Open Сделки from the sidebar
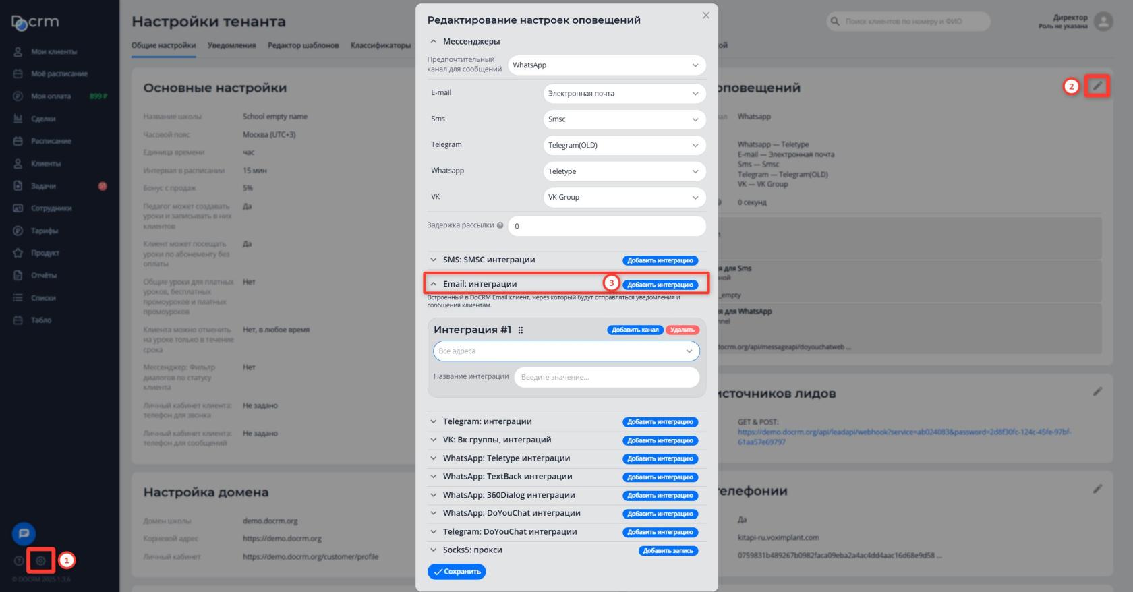Screen dimensions: 1133x592 (43, 119)
